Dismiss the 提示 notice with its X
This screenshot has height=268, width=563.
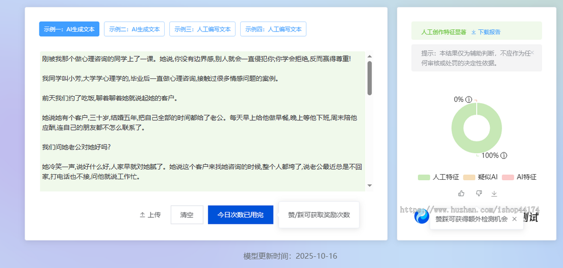coord(533,53)
